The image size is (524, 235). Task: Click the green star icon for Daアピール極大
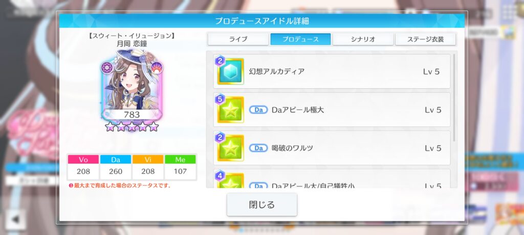click(231, 110)
